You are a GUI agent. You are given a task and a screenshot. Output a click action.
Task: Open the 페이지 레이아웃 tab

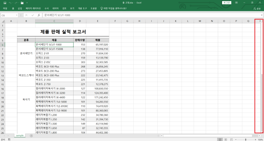pyautogui.click(x=33, y=8)
